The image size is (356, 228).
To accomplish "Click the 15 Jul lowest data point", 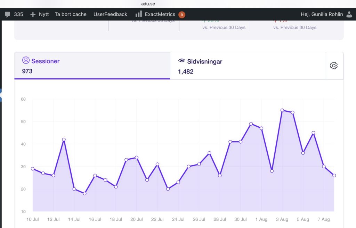I will tap(85, 194).
